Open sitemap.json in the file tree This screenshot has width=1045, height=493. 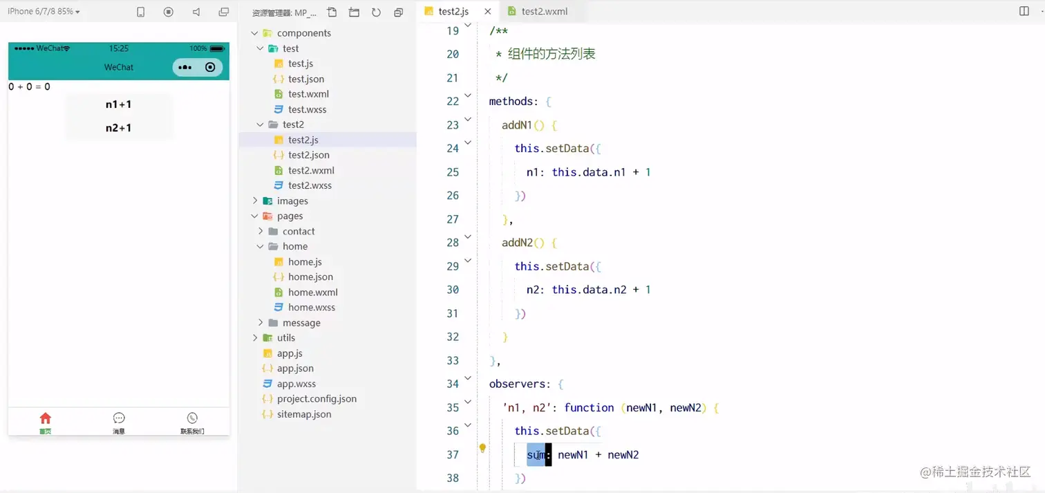click(304, 414)
